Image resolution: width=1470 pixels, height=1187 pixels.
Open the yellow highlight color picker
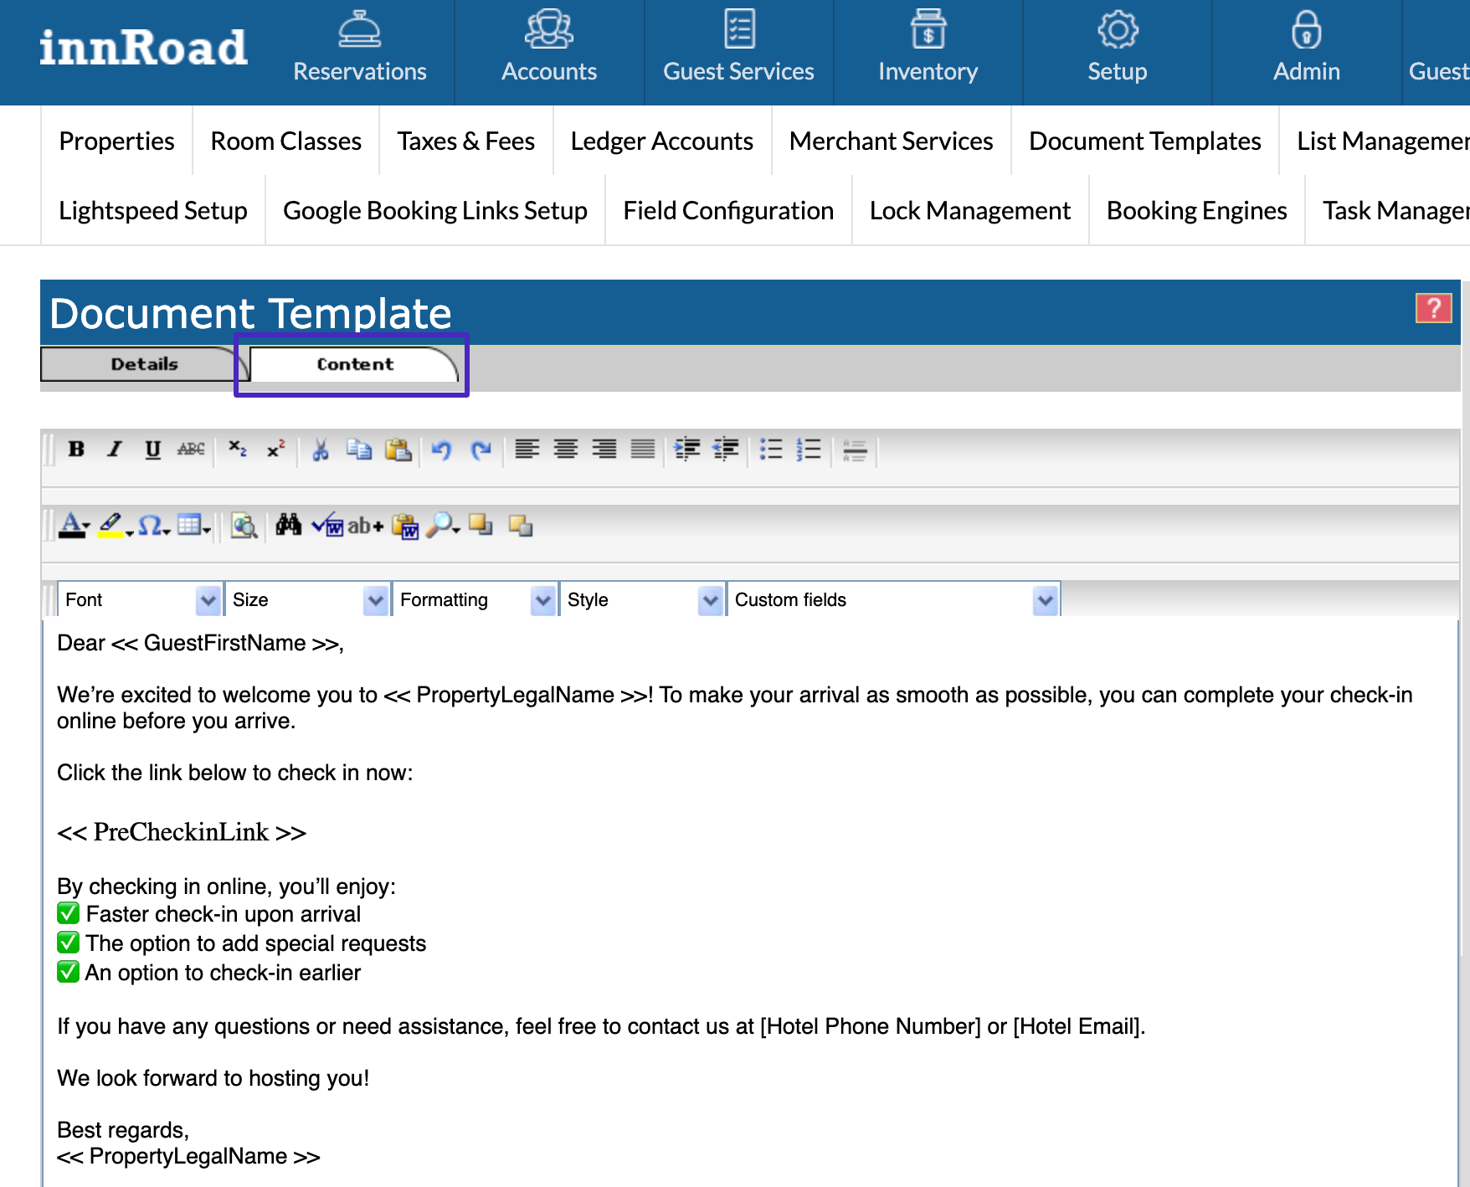[x=115, y=526]
